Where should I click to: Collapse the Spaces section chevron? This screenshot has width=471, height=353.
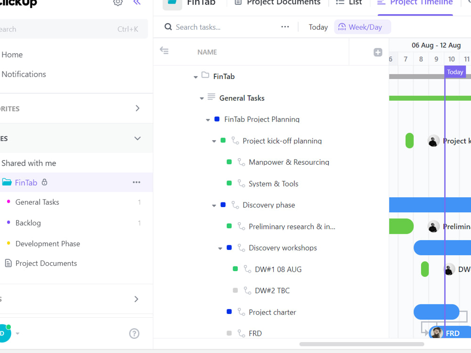pyautogui.click(x=137, y=138)
